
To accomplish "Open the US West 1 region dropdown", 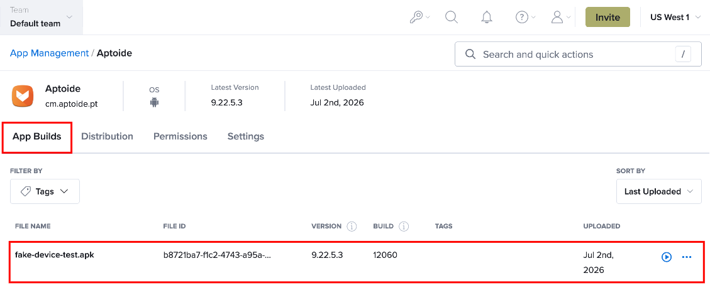I will click(x=675, y=17).
